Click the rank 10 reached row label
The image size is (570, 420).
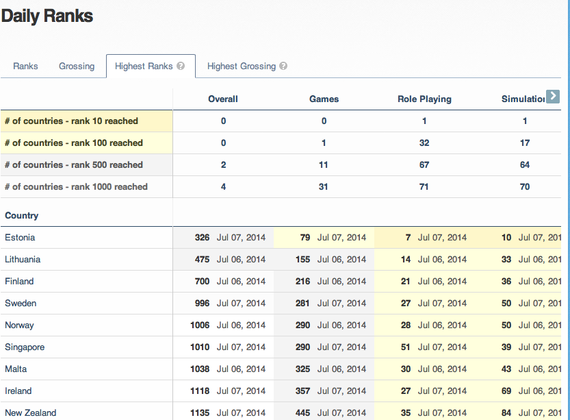pos(71,121)
